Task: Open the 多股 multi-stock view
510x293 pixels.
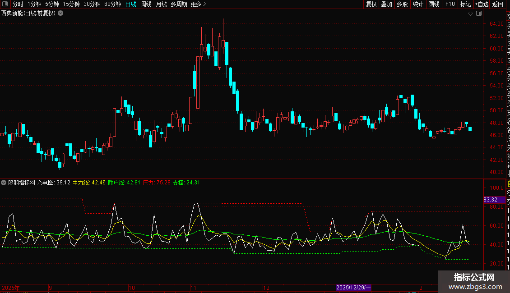Action: click(x=402, y=4)
